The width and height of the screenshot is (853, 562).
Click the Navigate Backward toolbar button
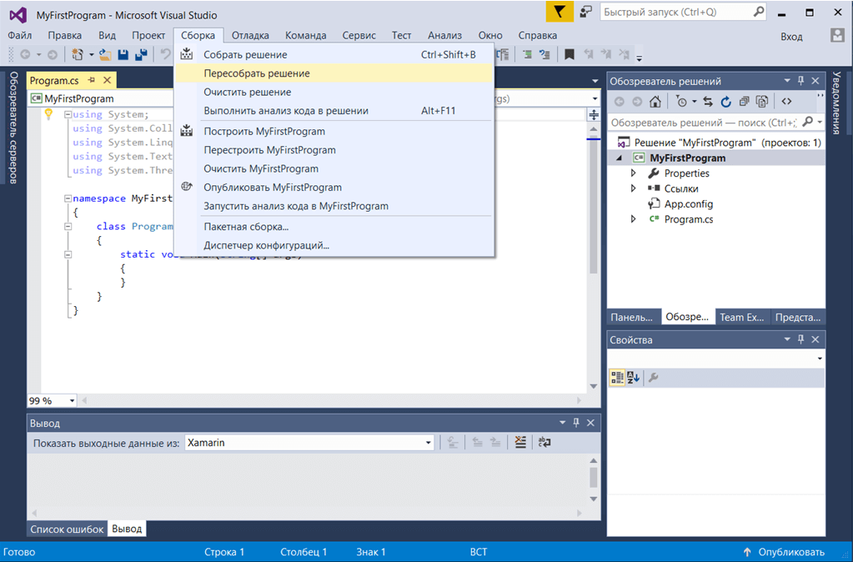pyautogui.click(x=25, y=54)
